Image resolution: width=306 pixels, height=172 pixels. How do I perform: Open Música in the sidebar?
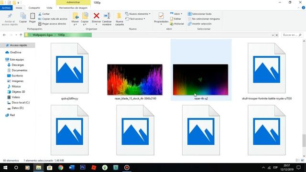(x=14, y=86)
